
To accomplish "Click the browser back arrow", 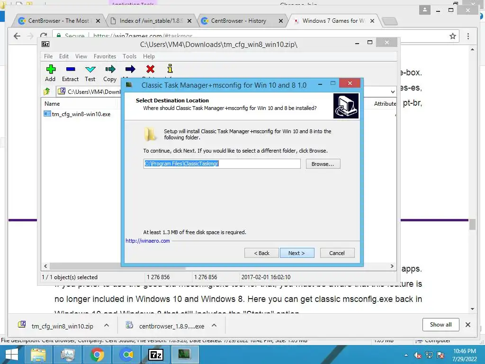I will (17, 36).
